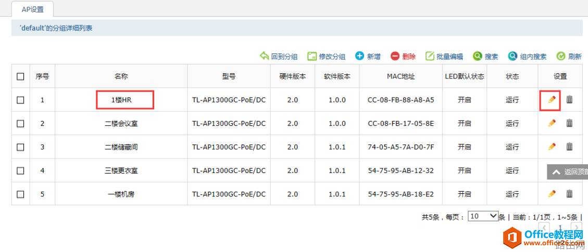The width and height of the screenshot is (588, 252).
Task: Click the 回到分组 back arrow button
Action: coord(279,57)
